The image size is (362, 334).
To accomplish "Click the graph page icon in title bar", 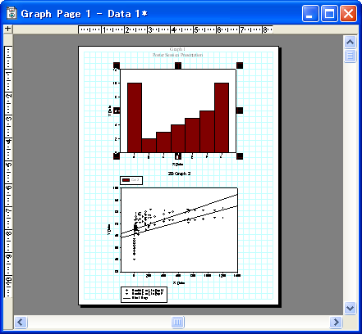I will click(11, 13).
